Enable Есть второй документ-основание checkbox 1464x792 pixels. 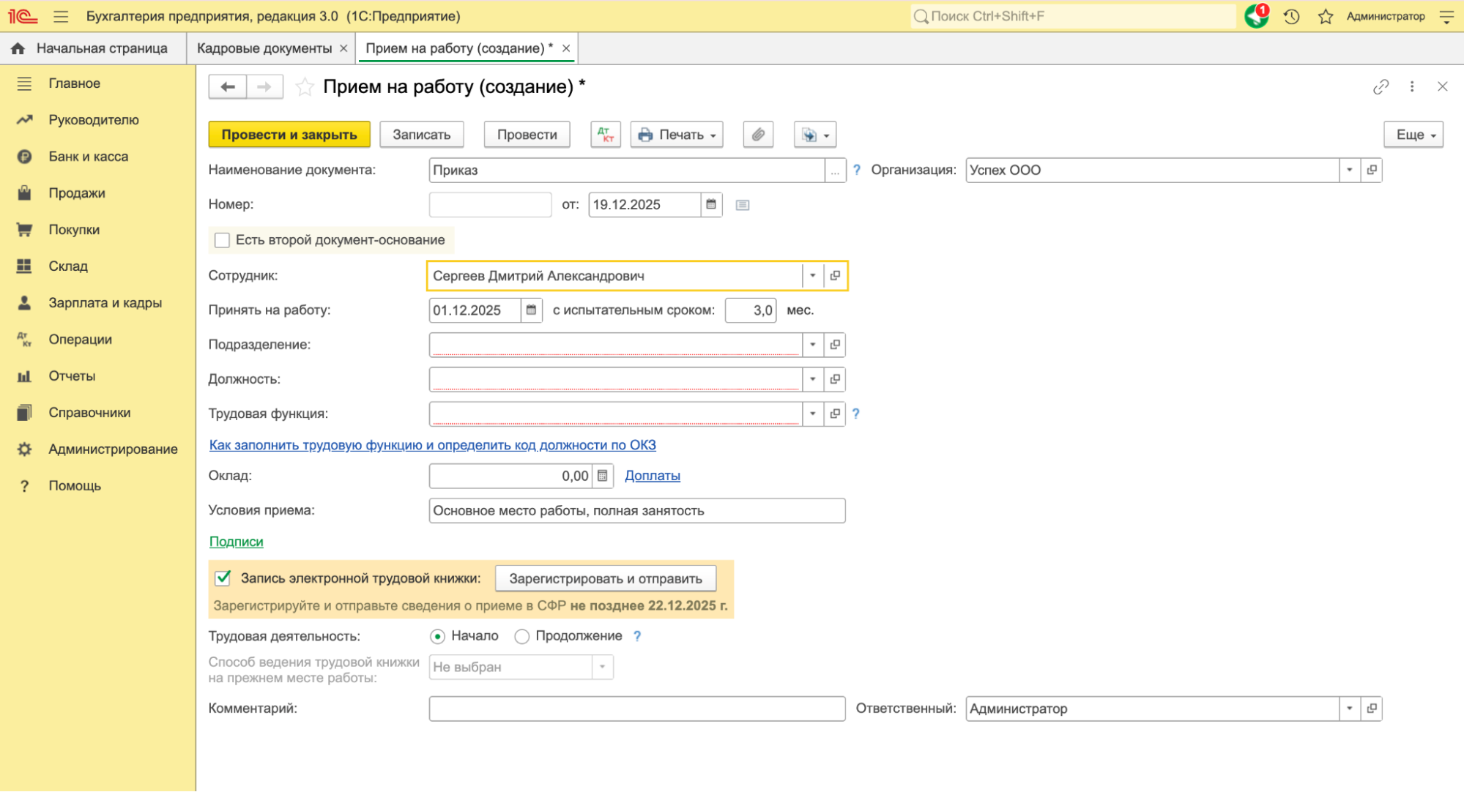click(x=222, y=240)
